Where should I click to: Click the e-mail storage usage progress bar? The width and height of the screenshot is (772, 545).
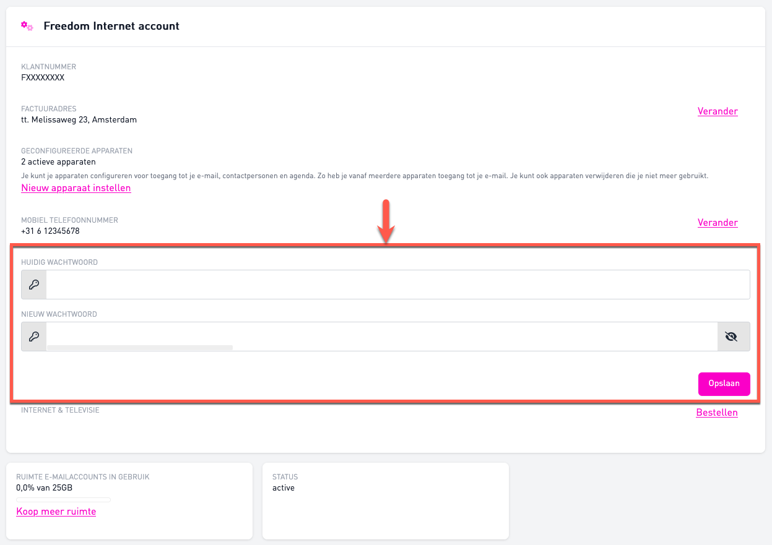tap(63, 500)
